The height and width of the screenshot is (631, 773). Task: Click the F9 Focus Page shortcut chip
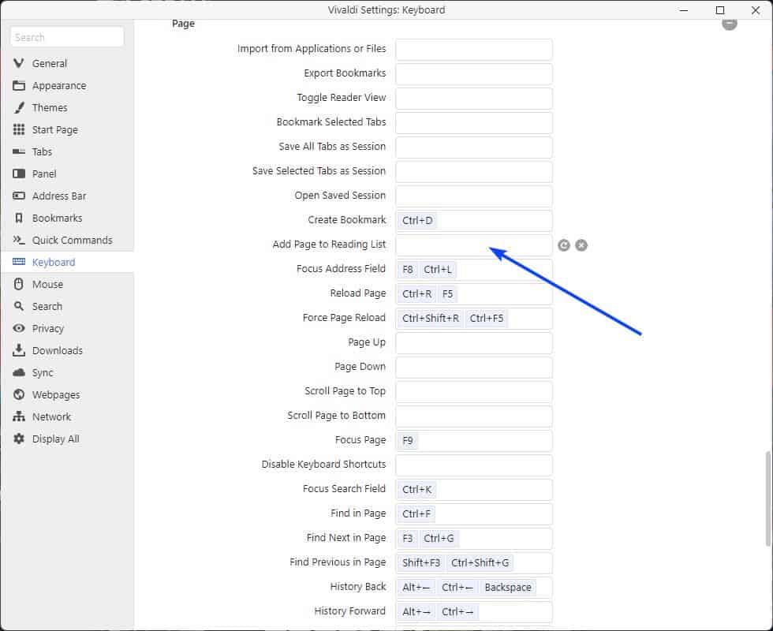[x=407, y=441]
